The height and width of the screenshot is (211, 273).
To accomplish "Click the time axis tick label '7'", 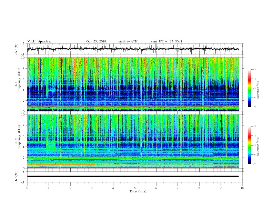I will pyautogui.click(x=178, y=188).
